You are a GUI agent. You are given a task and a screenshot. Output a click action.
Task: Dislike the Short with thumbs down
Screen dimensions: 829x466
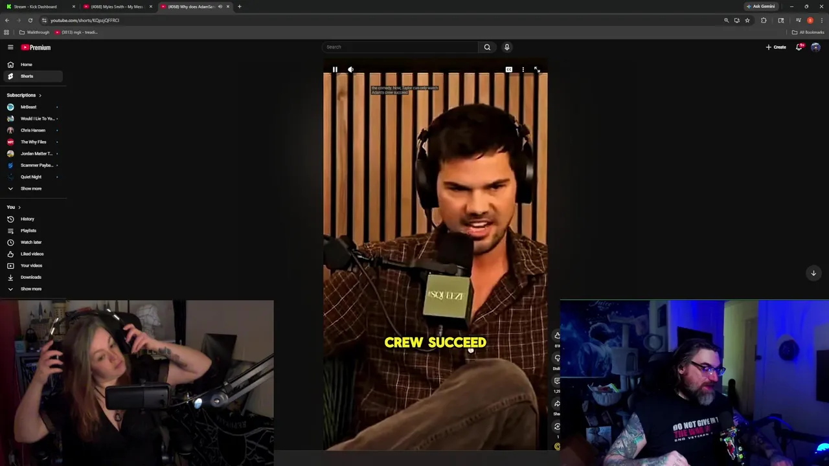coord(557,358)
